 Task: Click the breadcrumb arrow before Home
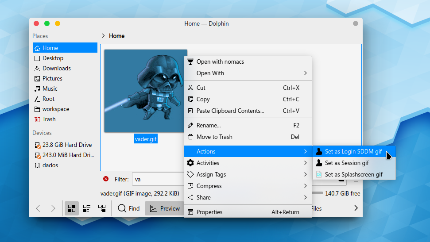[x=103, y=36]
